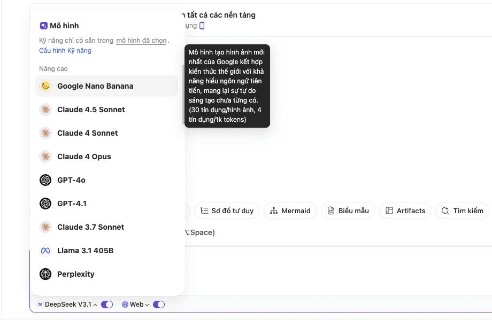Choose GPT-4.1 model

pyautogui.click(x=106, y=204)
